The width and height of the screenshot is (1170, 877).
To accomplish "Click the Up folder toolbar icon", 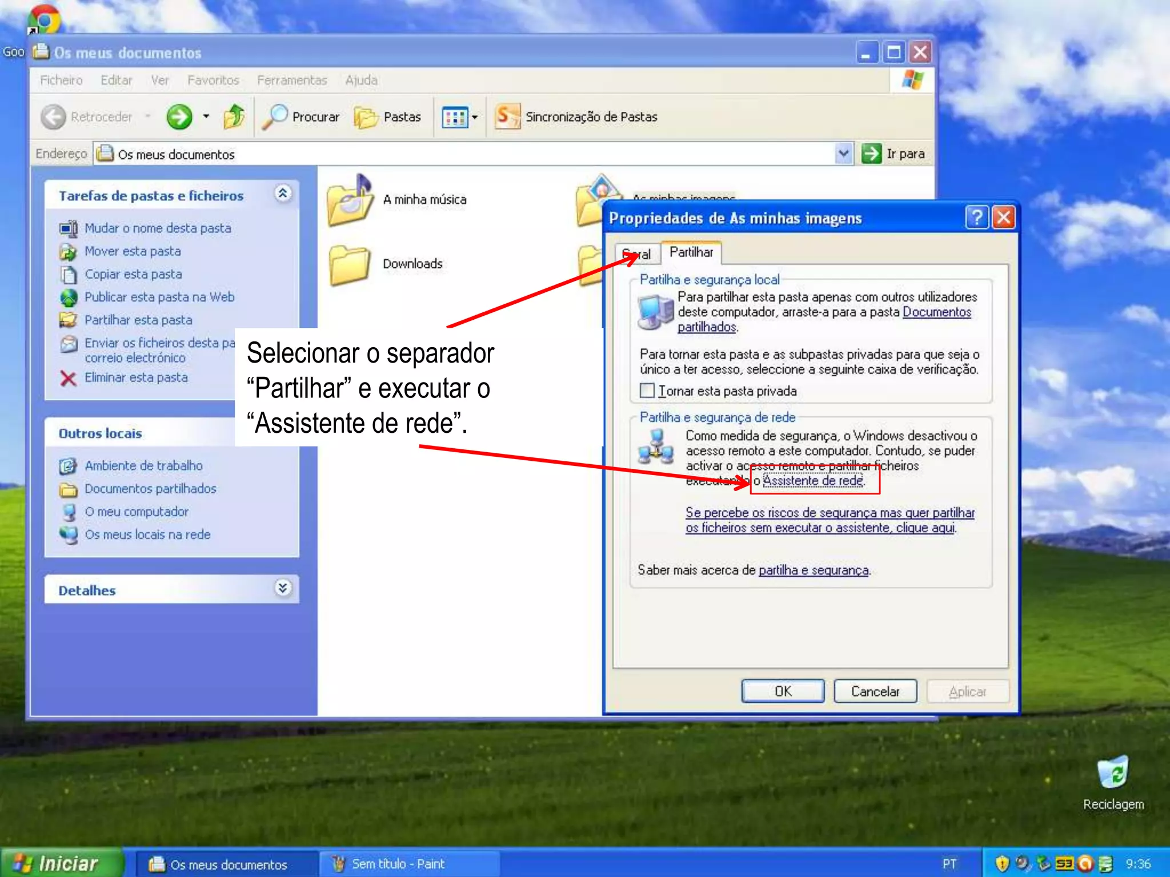I will click(x=234, y=117).
